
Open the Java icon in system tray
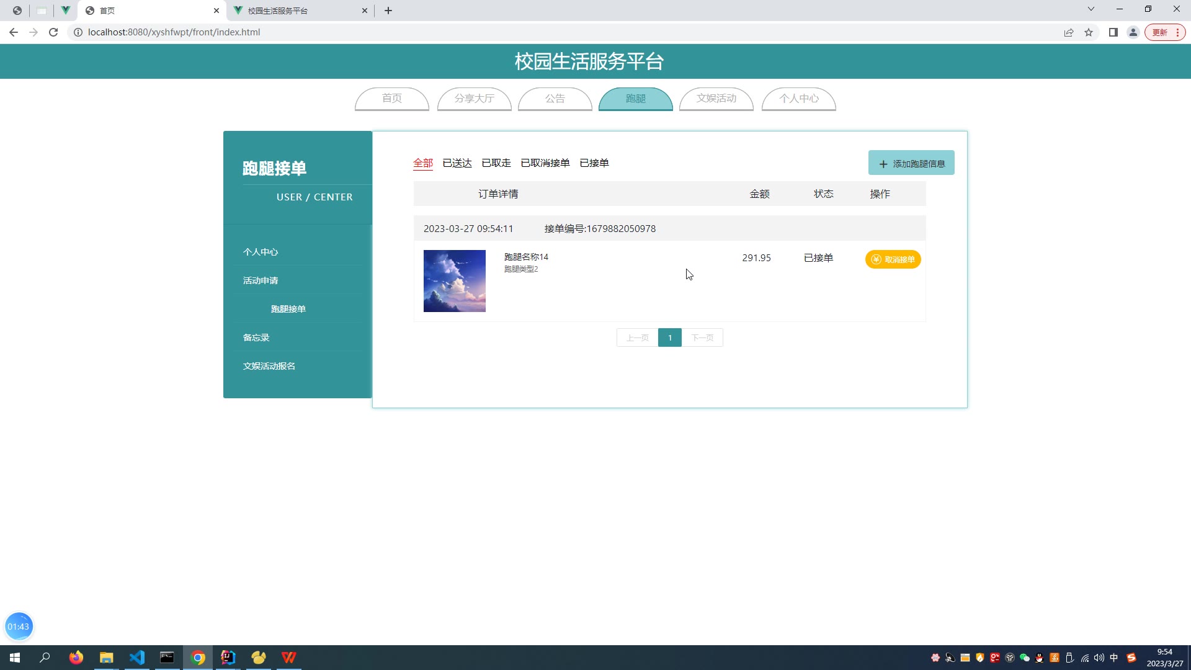coord(1055,658)
